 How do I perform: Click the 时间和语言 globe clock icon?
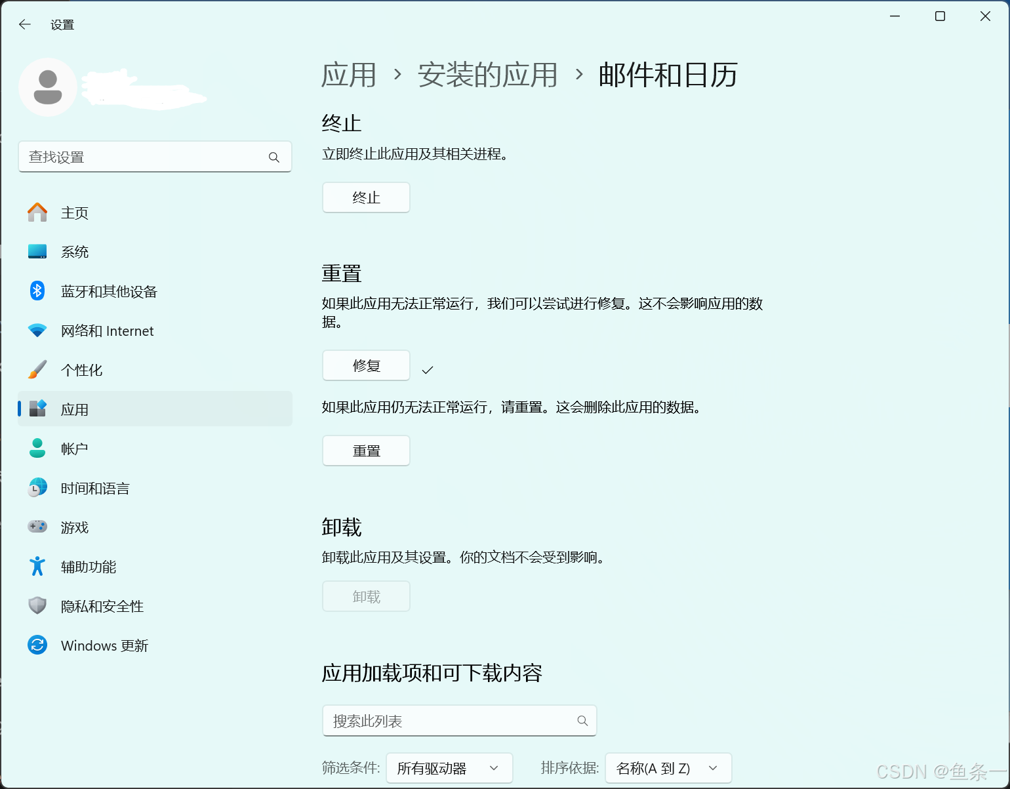pos(37,487)
